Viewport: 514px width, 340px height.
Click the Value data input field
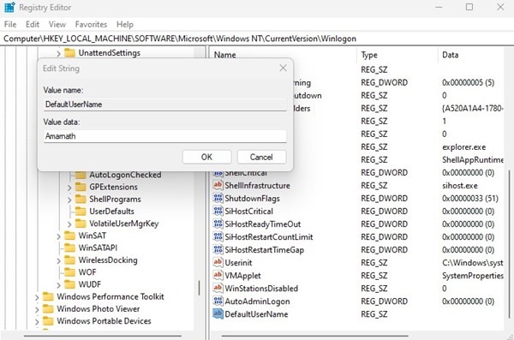click(x=164, y=136)
